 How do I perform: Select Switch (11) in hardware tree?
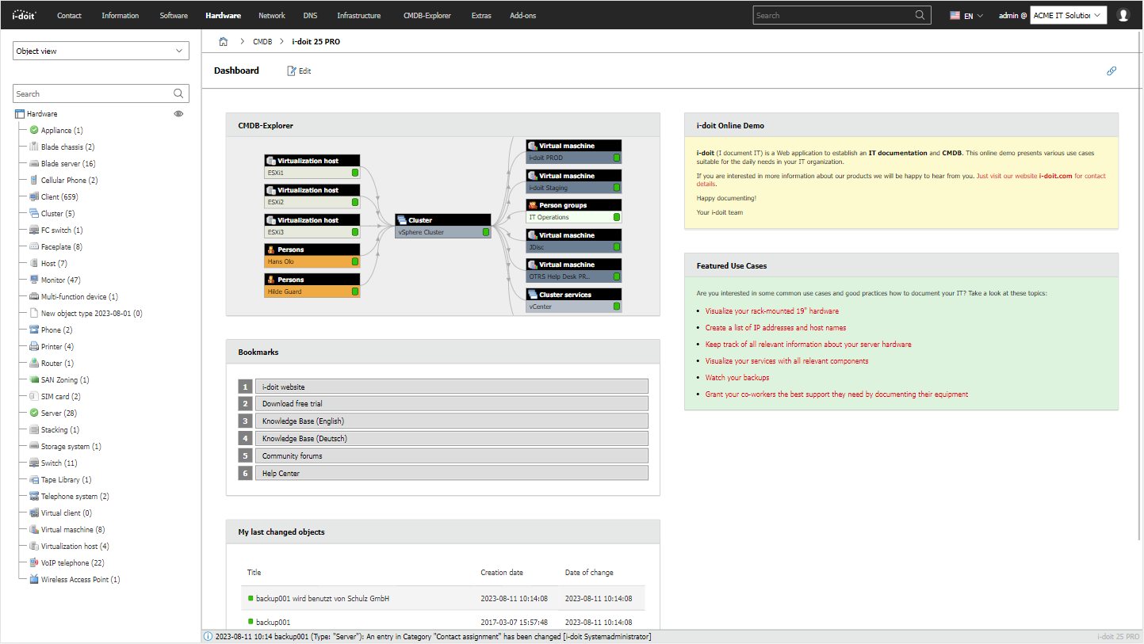click(59, 463)
